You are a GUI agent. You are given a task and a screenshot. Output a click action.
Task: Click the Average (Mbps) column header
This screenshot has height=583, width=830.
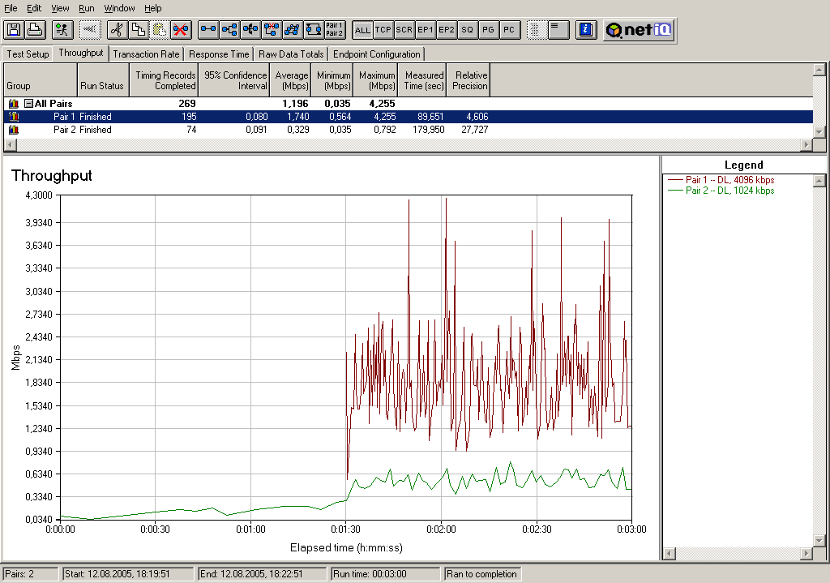(290, 80)
